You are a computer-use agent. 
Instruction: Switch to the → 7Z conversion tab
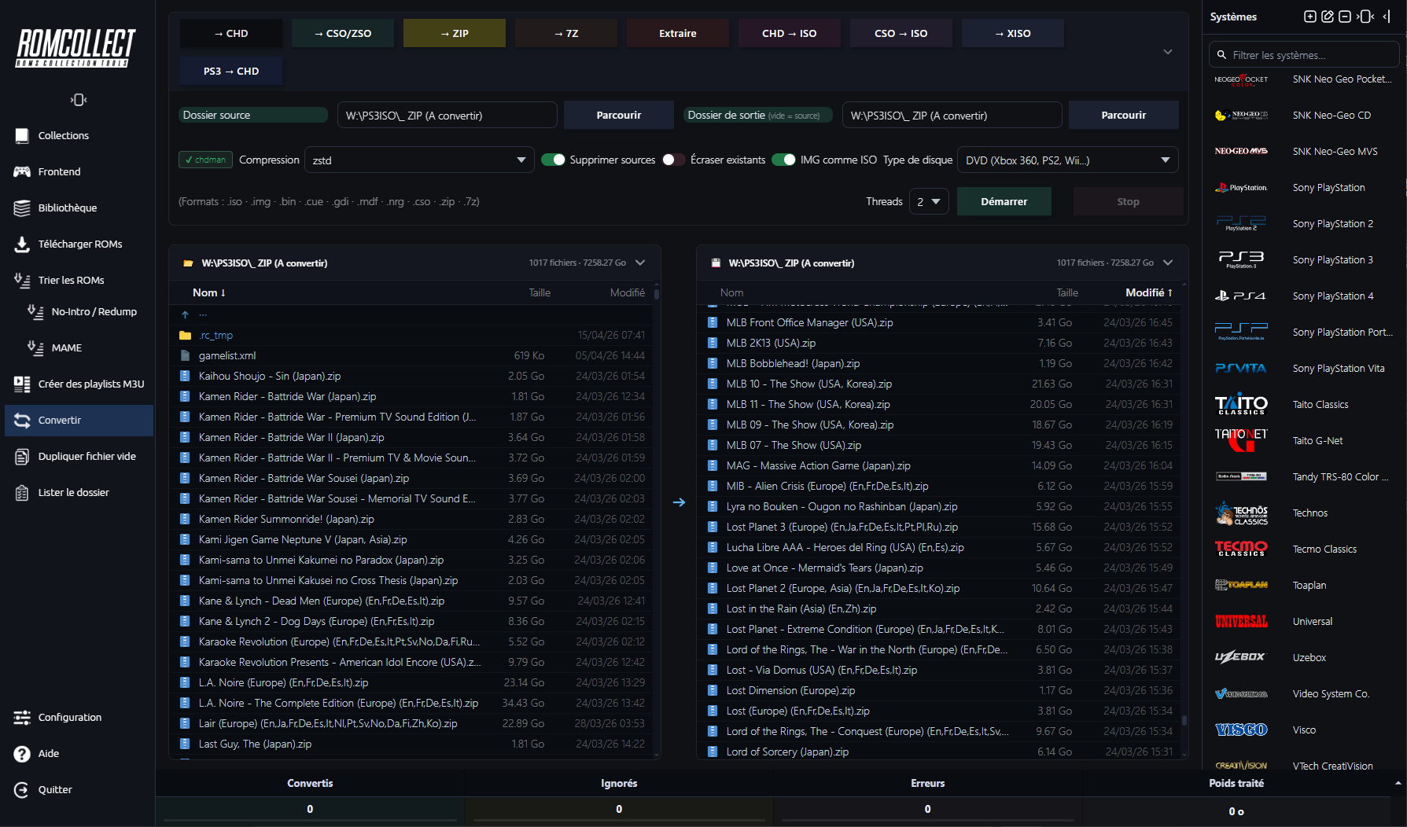coord(565,33)
